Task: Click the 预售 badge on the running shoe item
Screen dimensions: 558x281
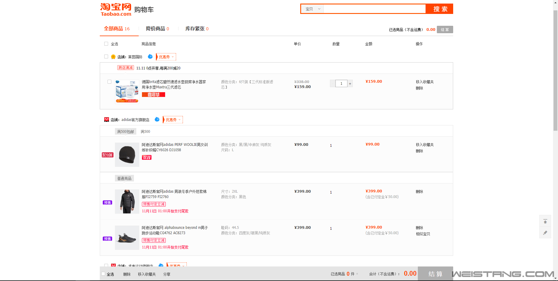Action: [x=108, y=239]
